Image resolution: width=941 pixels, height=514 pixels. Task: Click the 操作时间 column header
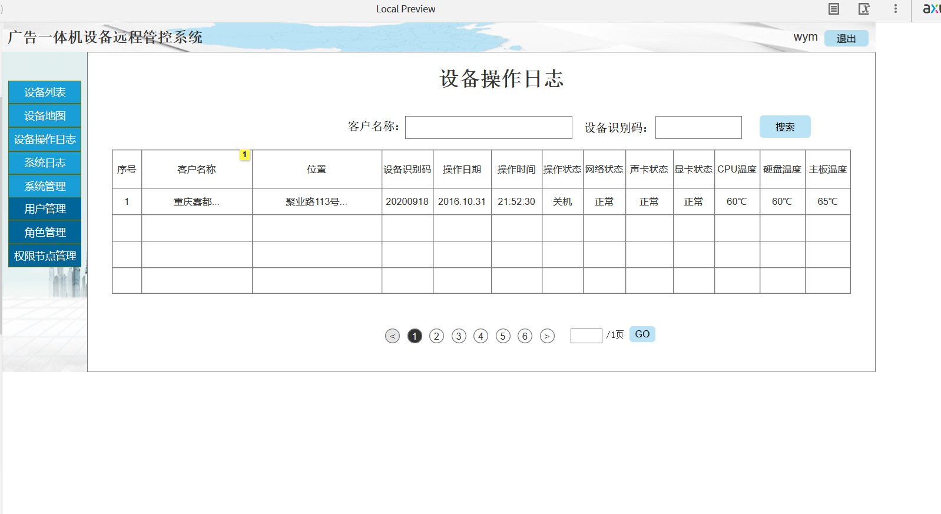tap(516, 169)
